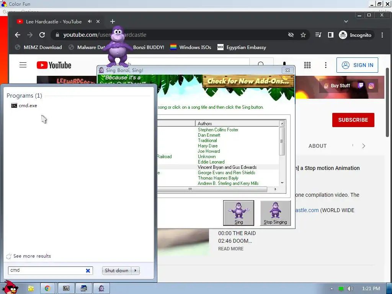This screenshot has height=294, width=392.
Task: Clear the cmd search box text
Action: click(x=88, y=271)
